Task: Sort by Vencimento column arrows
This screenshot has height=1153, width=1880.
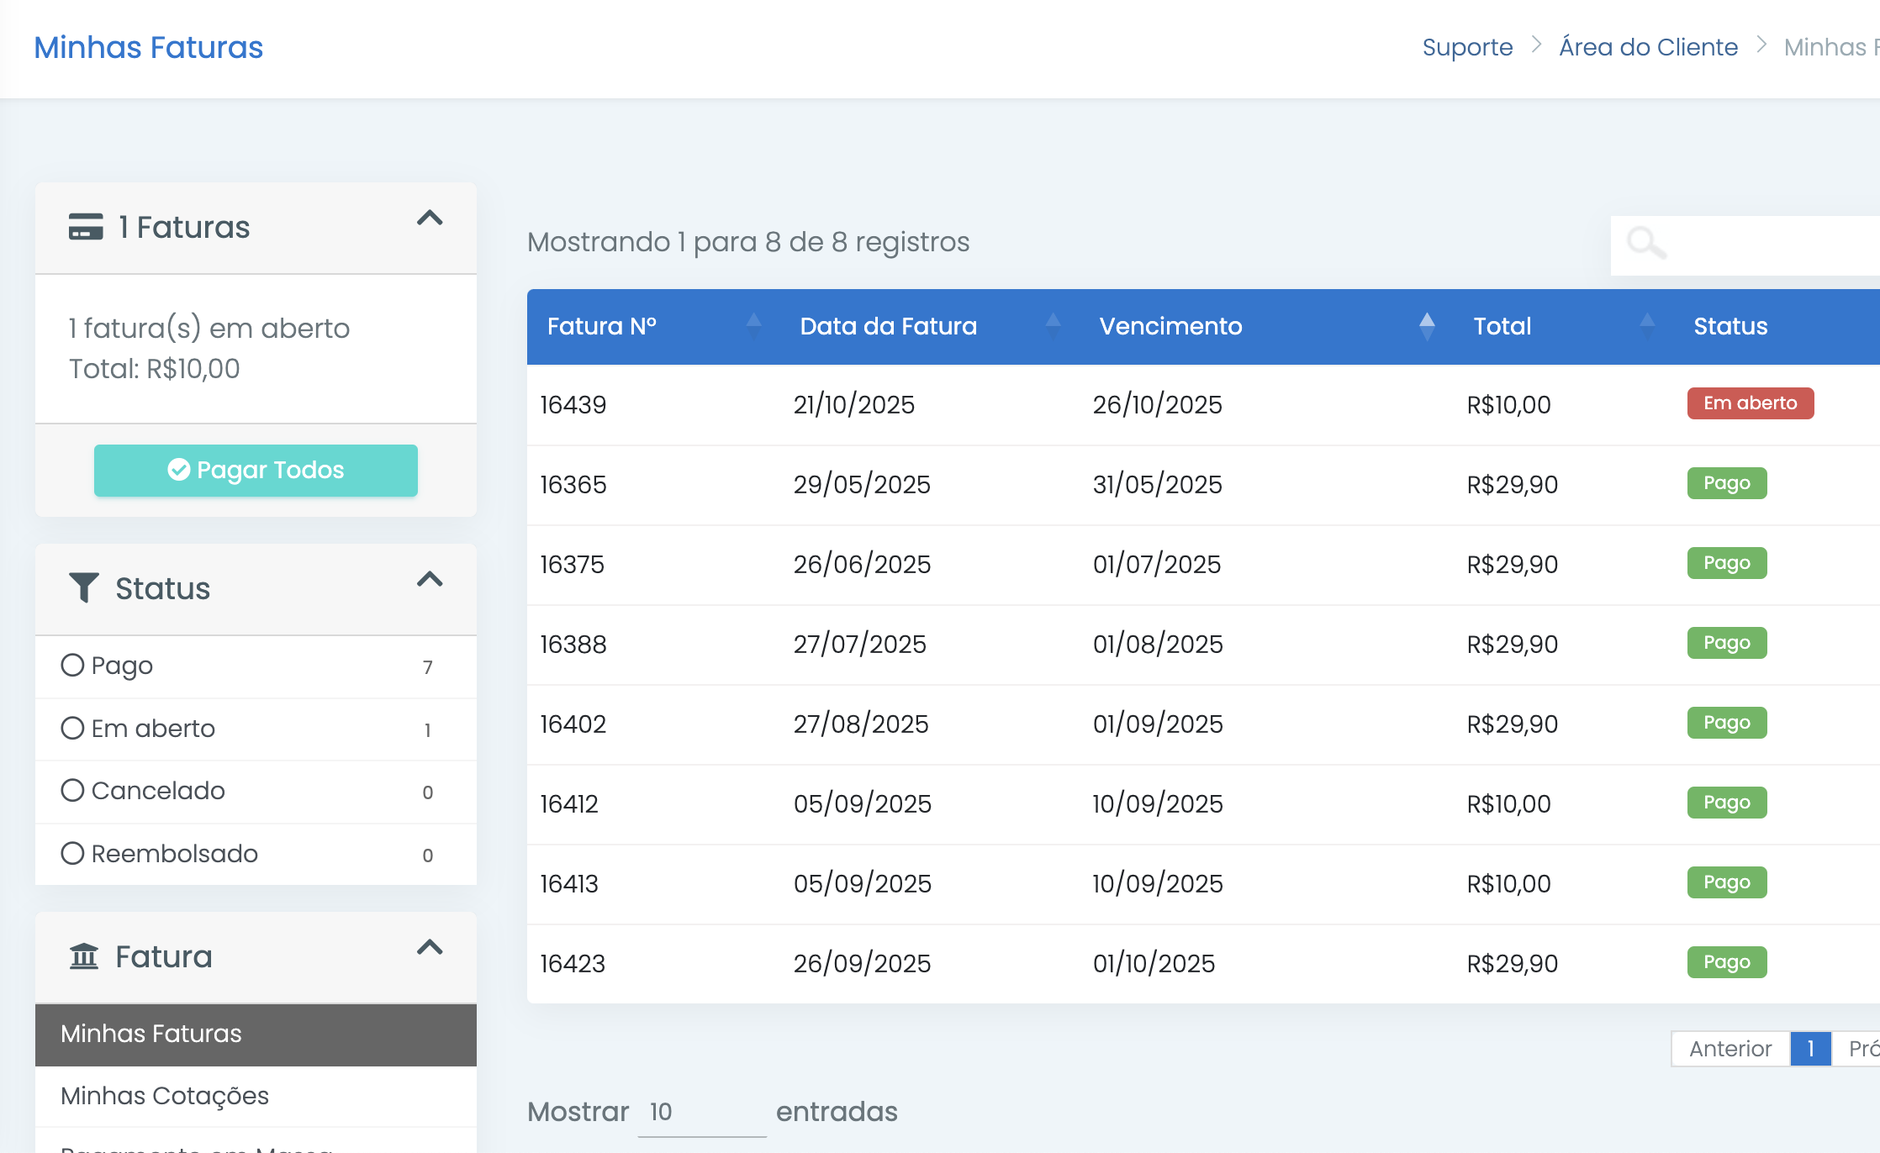Action: (x=1427, y=326)
